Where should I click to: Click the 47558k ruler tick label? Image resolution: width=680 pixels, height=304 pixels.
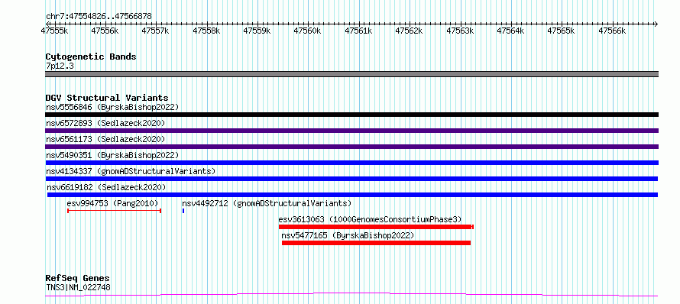[206, 31]
